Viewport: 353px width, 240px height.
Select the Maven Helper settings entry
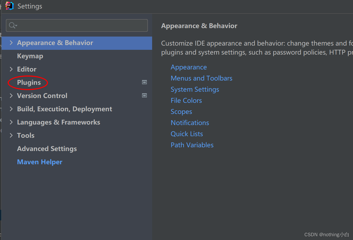point(40,162)
